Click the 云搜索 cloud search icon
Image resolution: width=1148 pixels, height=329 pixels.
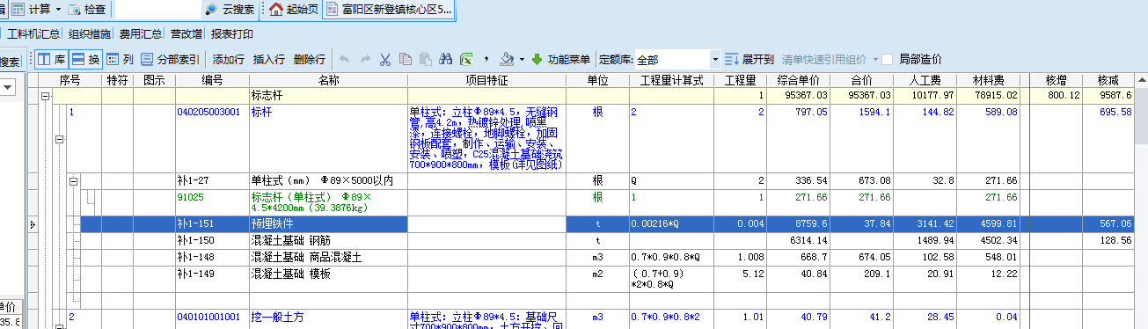pyautogui.click(x=211, y=10)
